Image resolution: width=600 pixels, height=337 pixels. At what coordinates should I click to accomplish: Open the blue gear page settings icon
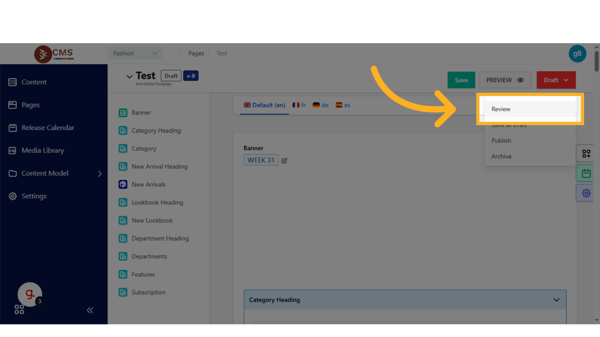point(586,193)
